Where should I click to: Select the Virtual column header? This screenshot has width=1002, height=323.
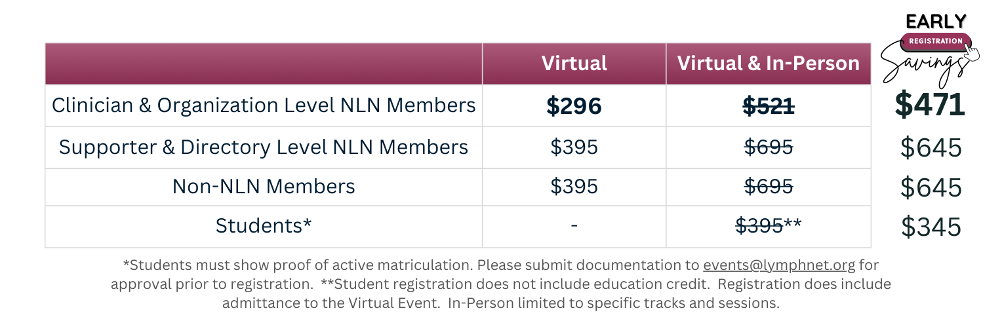[x=574, y=64]
